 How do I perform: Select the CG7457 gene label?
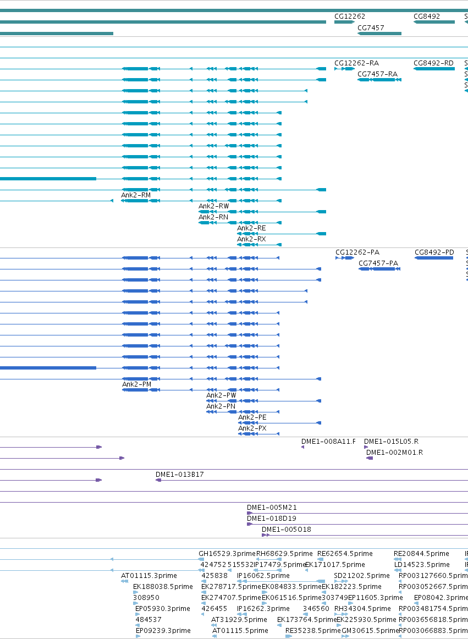[371, 28]
